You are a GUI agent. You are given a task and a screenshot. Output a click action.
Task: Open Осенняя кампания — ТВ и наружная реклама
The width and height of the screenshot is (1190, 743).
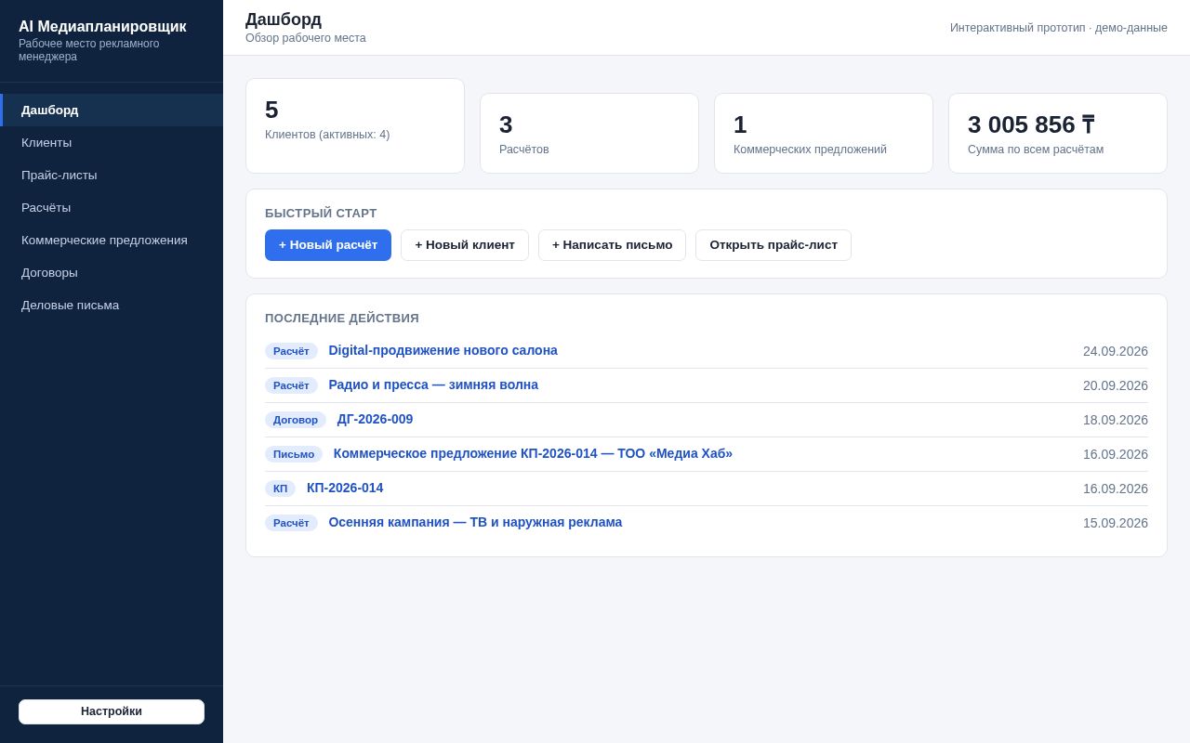[x=475, y=522]
